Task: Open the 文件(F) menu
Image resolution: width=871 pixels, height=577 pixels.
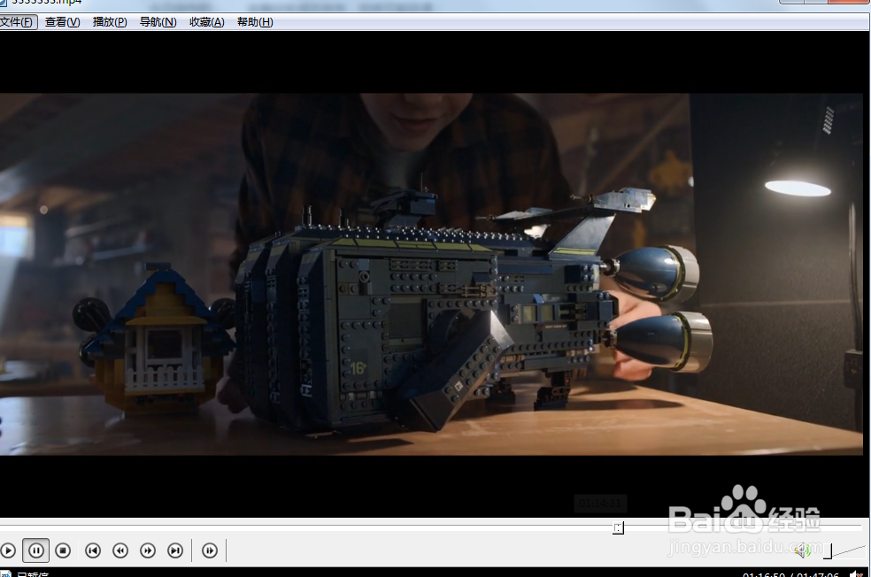Action: tap(17, 22)
